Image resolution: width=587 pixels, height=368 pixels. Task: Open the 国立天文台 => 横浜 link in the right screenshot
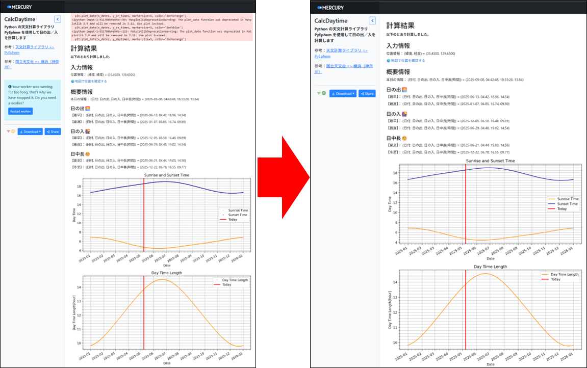pyautogui.click(x=344, y=68)
